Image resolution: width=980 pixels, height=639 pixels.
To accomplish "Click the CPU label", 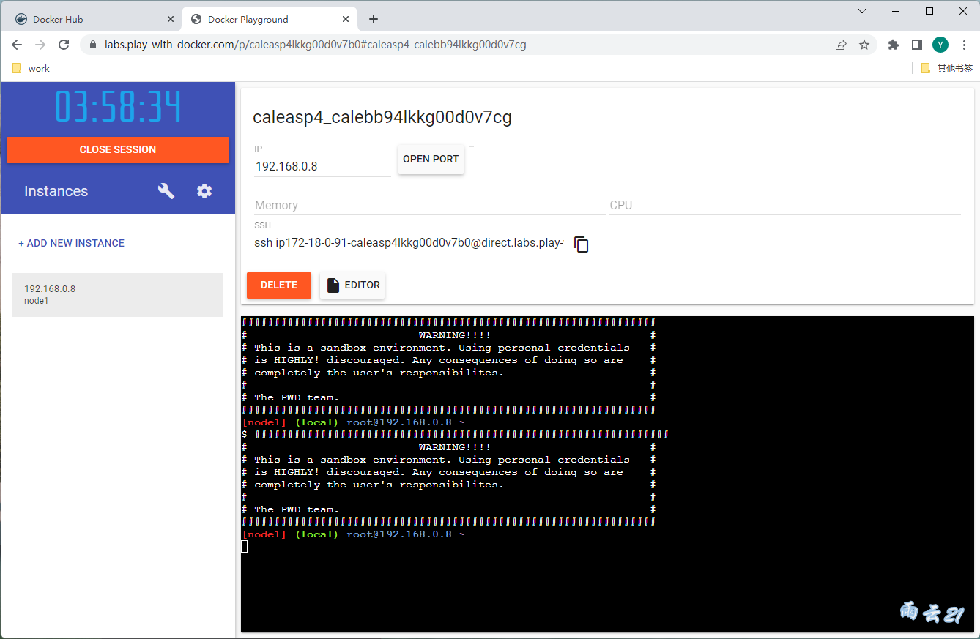I will pos(621,205).
